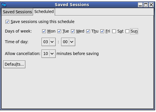Click the Sun label text
This screenshot has height=112, width=156.
point(134,31)
